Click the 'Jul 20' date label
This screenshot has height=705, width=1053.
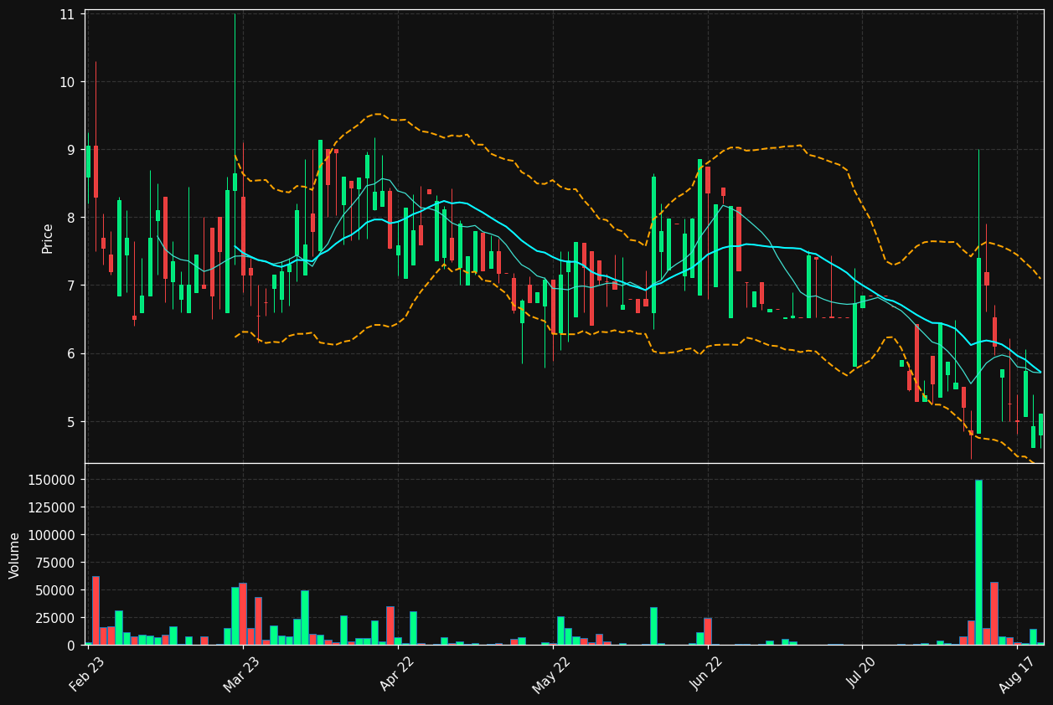(x=862, y=674)
